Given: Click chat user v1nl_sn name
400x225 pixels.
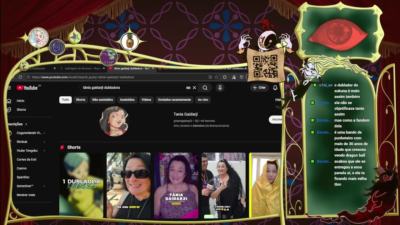Looking at the screenshot, I should 326,85.
